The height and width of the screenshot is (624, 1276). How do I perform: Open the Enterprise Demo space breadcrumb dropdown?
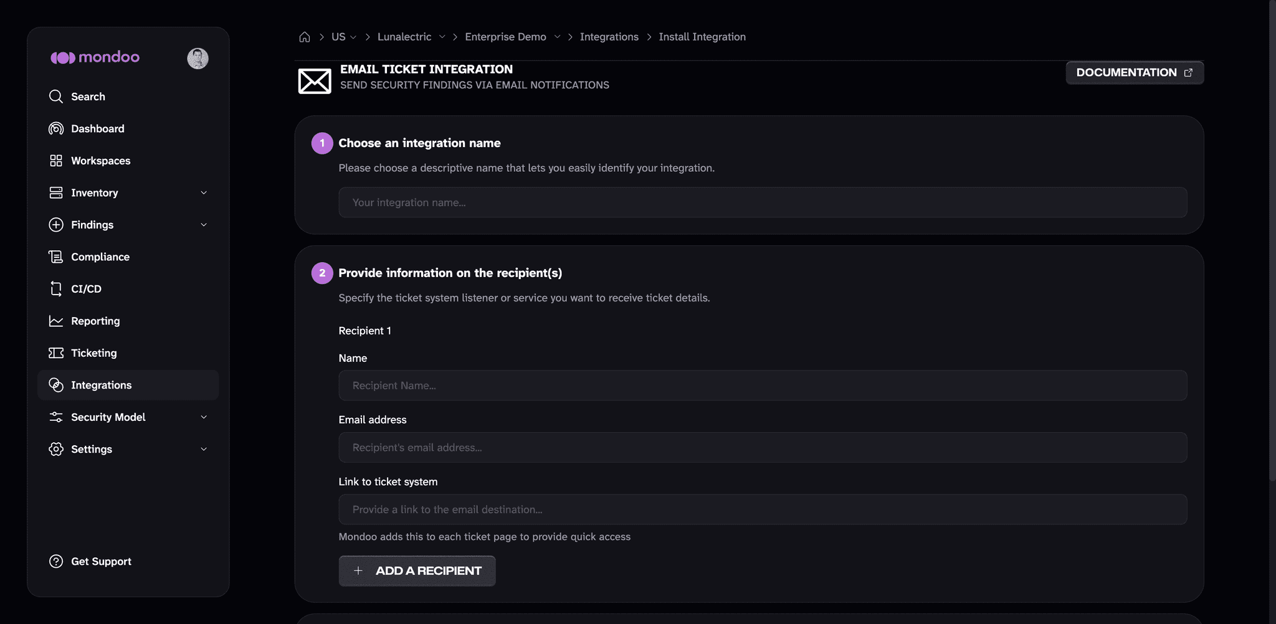click(x=557, y=37)
